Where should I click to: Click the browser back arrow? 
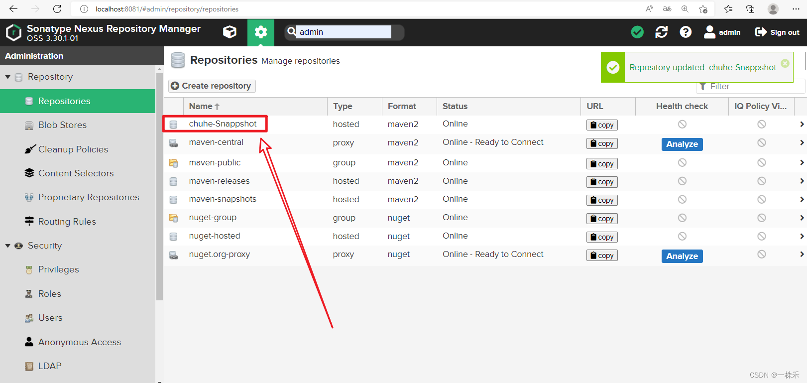(x=13, y=9)
